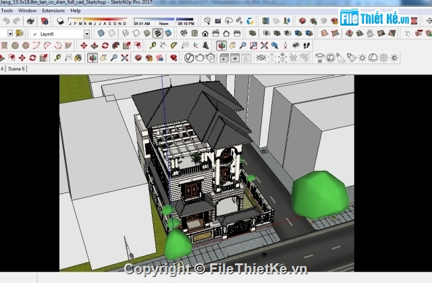Select the Axes tool
The height and width of the screenshot is (283, 432).
[195, 45]
